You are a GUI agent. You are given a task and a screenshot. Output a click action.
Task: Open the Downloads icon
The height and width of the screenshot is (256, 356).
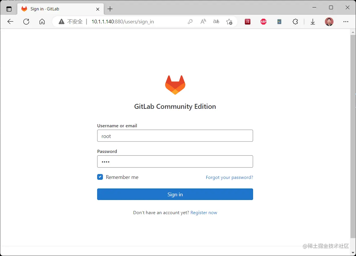tap(313, 21)
